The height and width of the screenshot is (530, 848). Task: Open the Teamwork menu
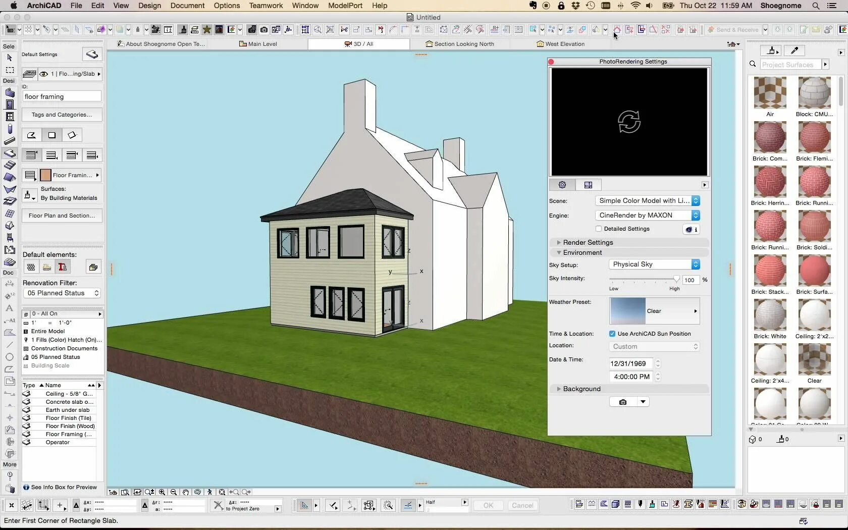(x=266, y=6)
